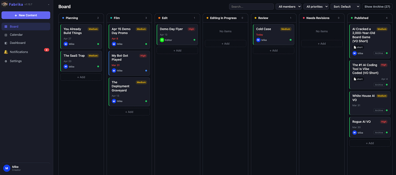Image resolution: width=396 pixels, height=175 pixels.
Task: Click the green status dot on The SaaS Trap
Action: (98, 66)
